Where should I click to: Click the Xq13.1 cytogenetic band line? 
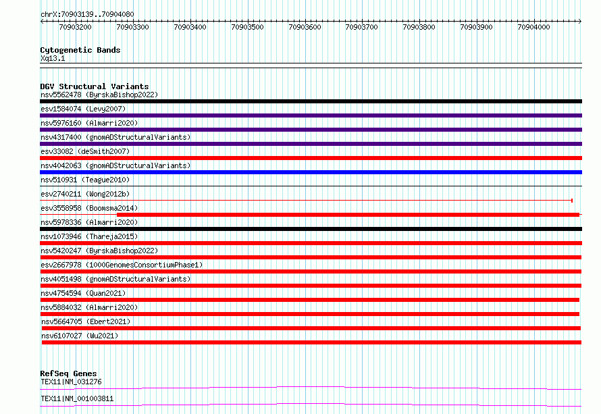pyautogui.click(x=311, y=66)
